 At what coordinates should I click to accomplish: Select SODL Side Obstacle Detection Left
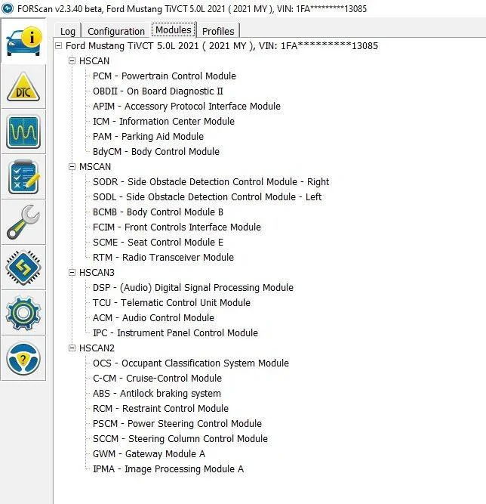pos(207,196)
